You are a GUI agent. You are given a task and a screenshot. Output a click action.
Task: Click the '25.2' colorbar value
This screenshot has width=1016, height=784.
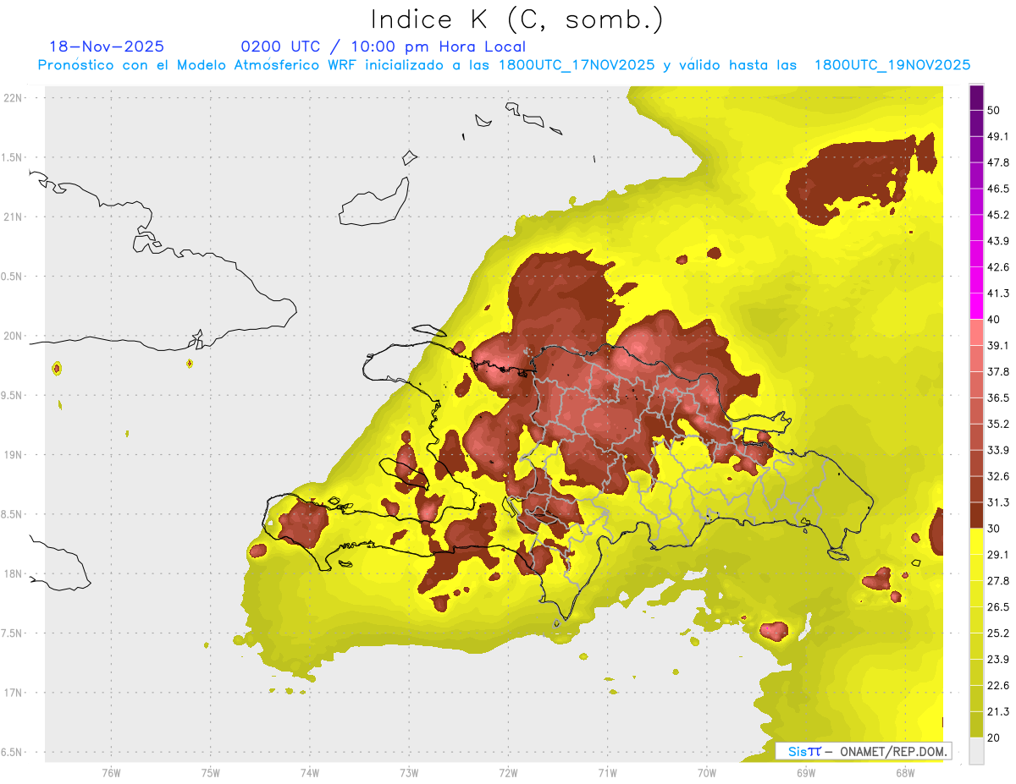pyautogui.click(x=998, y=633)
